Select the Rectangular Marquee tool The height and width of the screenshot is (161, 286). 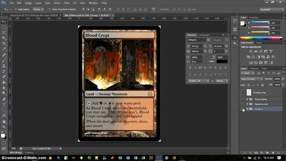(x=4, y=27)
